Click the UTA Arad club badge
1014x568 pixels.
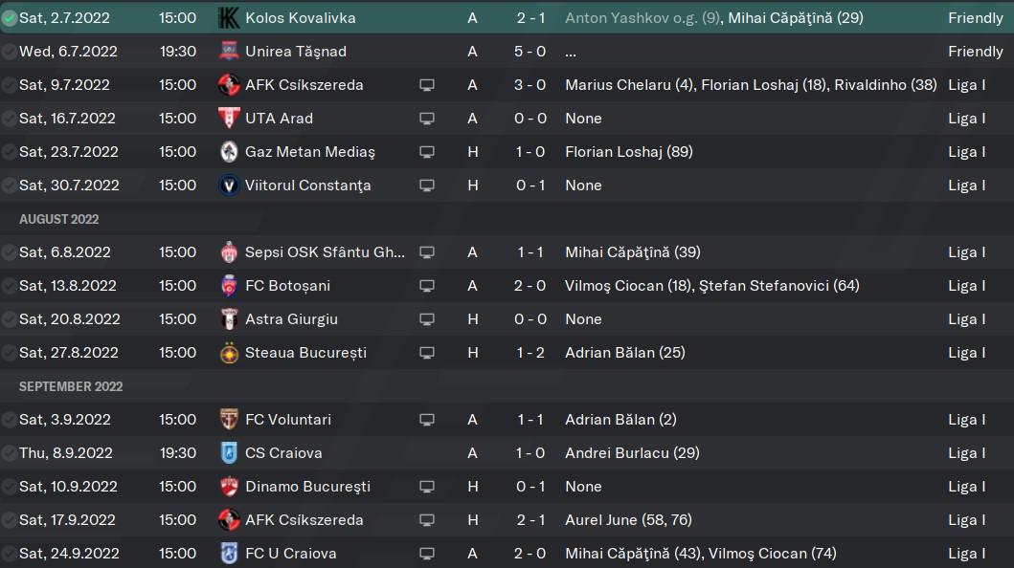point(228,119)
